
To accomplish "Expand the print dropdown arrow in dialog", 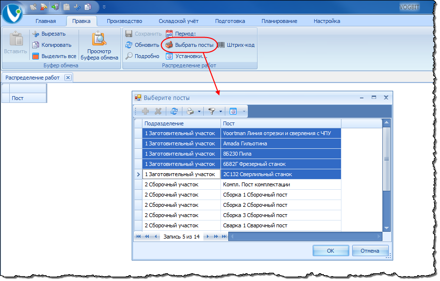I will 199,112.
